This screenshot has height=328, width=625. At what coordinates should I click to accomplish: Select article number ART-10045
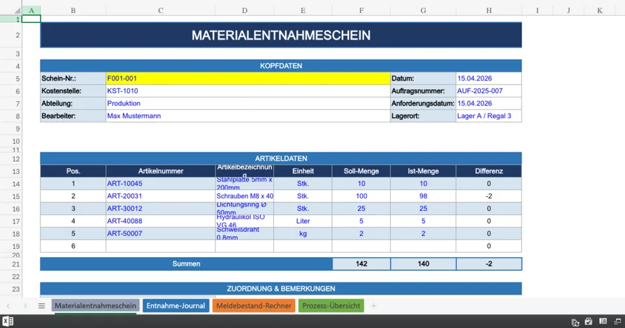tap(161, 184)
